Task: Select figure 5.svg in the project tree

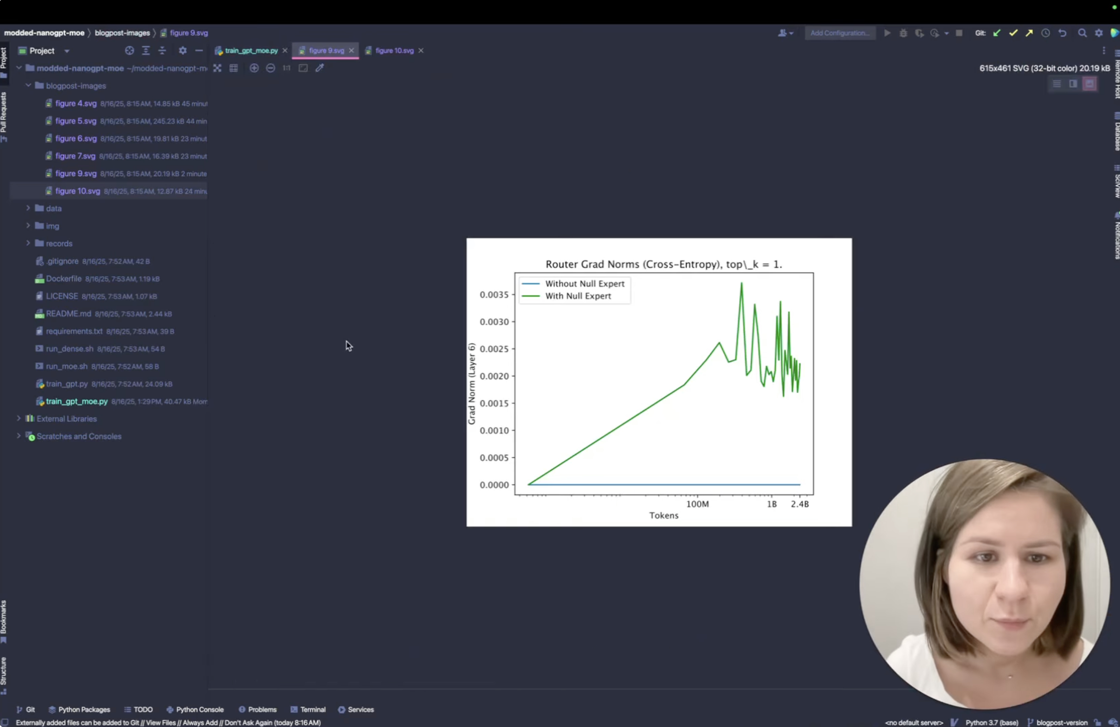Action: pyautogui.click(x=75, y=121)
